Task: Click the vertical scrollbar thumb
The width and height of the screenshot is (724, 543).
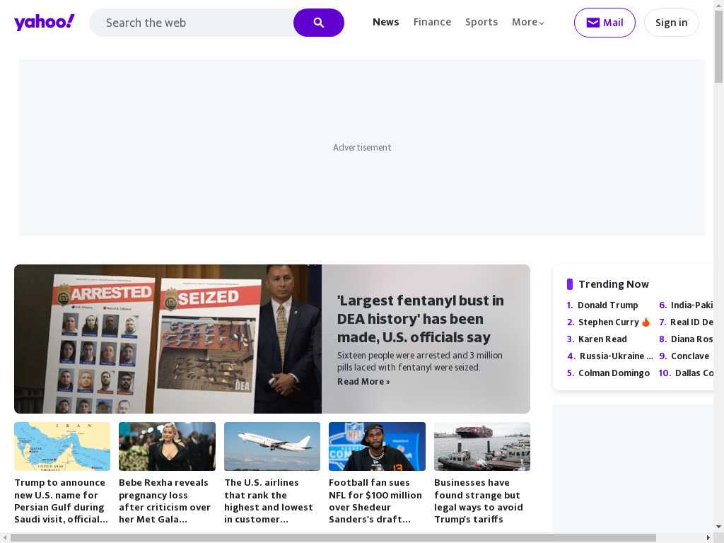Action: point(718,46)
